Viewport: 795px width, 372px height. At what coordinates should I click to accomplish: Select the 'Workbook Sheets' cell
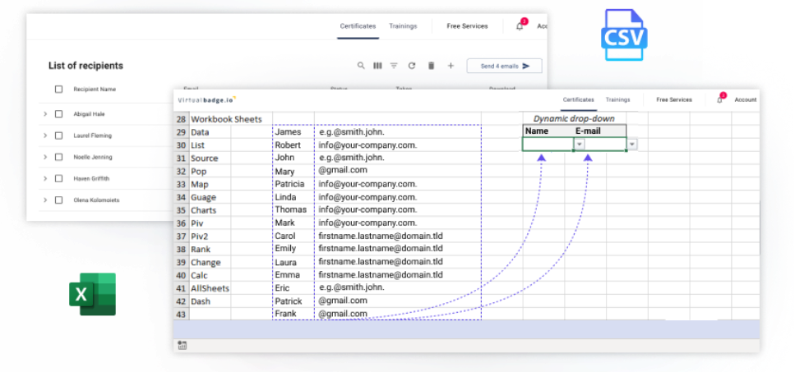[x=226, y=119]
